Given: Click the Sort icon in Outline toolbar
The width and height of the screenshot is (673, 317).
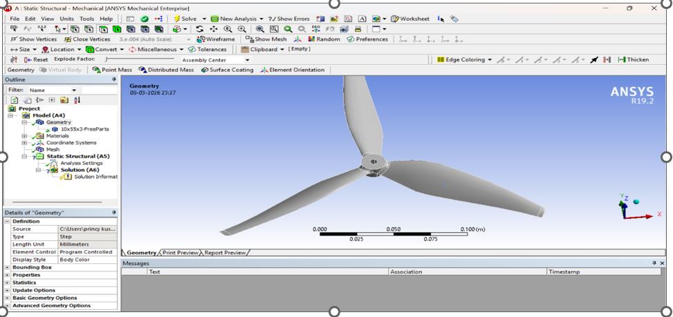Looking at the screenshot, I should coord(77,100).
